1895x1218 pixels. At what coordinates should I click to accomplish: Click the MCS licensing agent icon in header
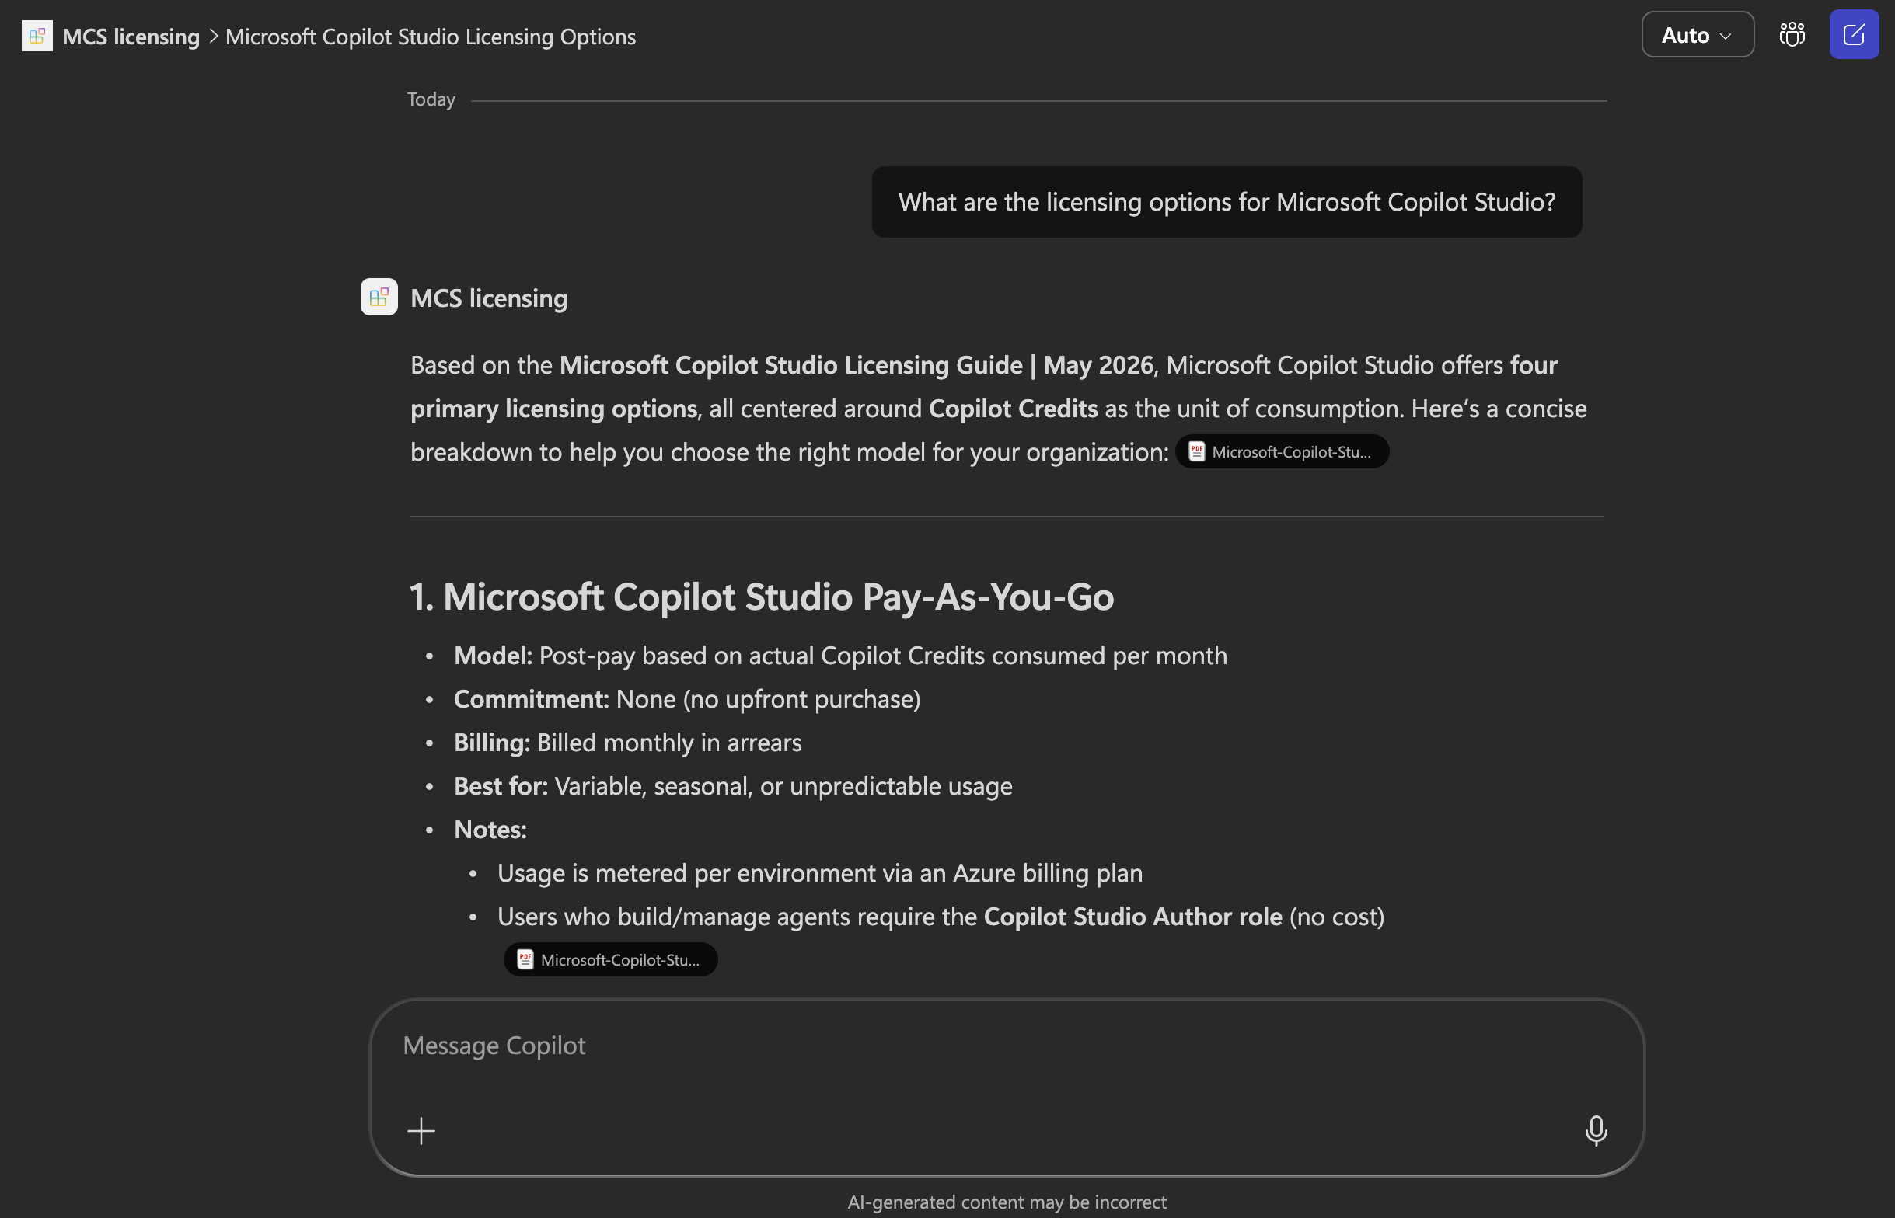(x=37, y=37)
